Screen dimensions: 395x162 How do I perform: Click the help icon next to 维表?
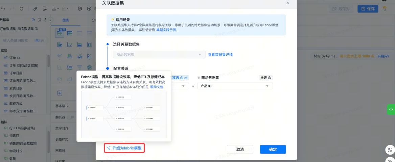coord(270,78)
